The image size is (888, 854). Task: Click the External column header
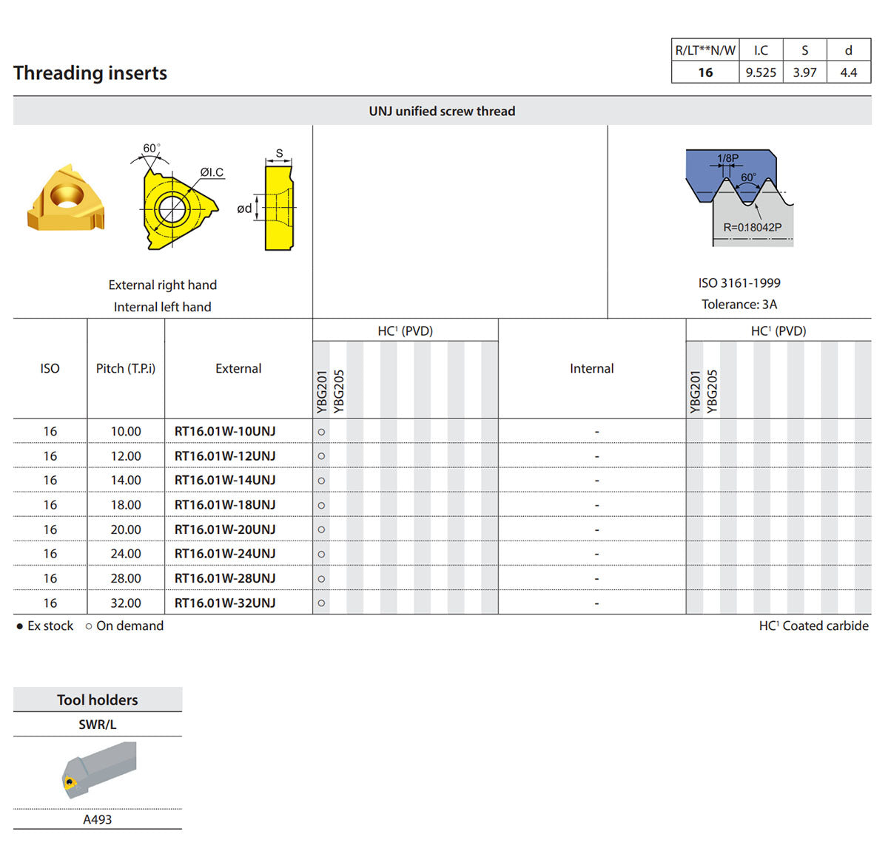coord(238,368)
